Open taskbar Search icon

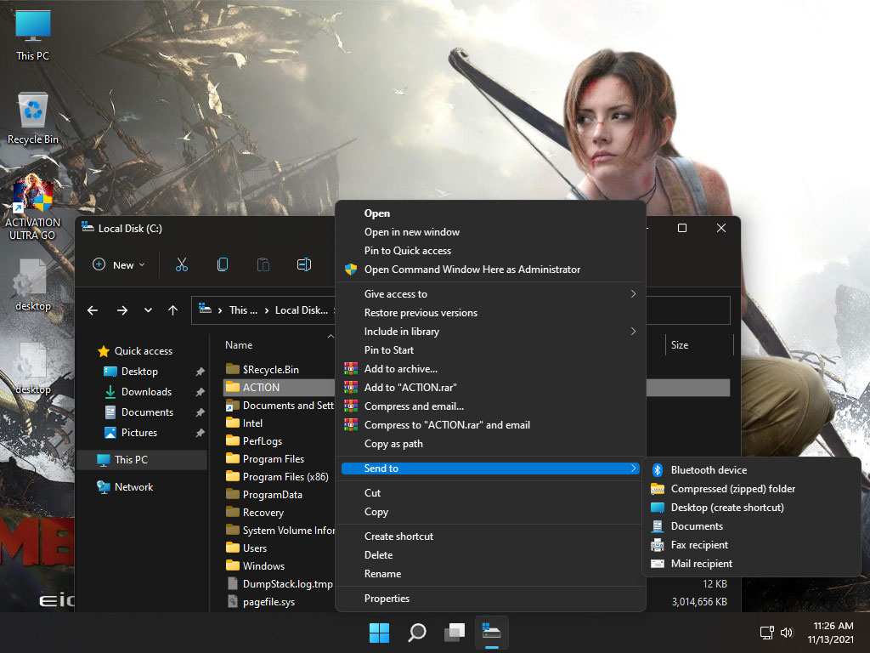[x=416, y=633]
